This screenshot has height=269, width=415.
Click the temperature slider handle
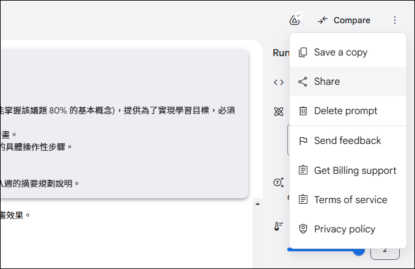(x=359, y=250)
